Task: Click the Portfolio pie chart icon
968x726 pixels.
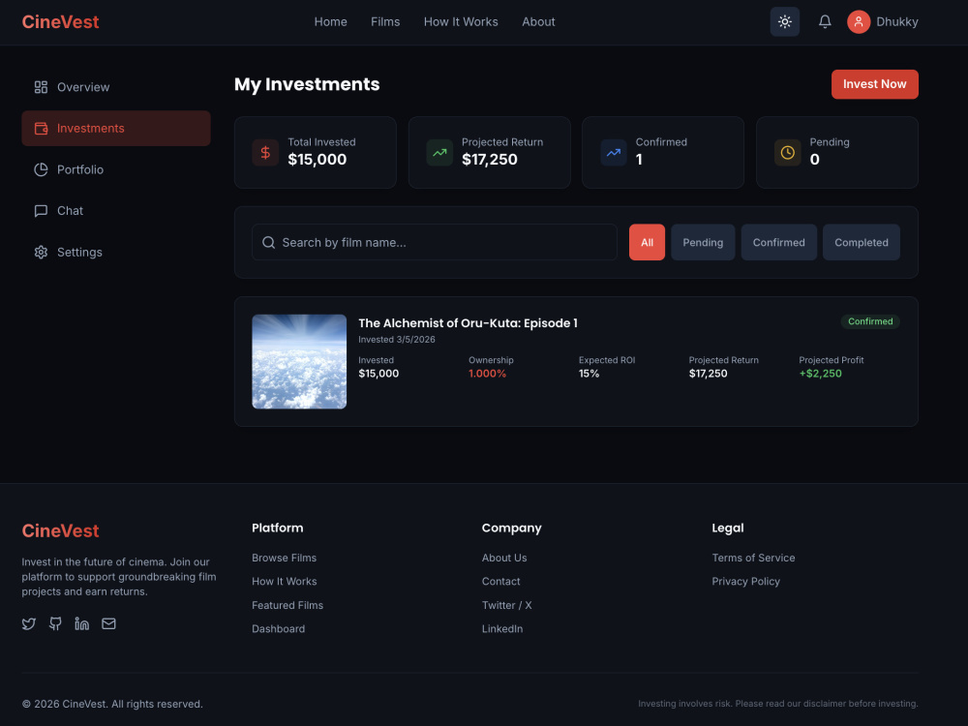Action: [x=41, y=169]
